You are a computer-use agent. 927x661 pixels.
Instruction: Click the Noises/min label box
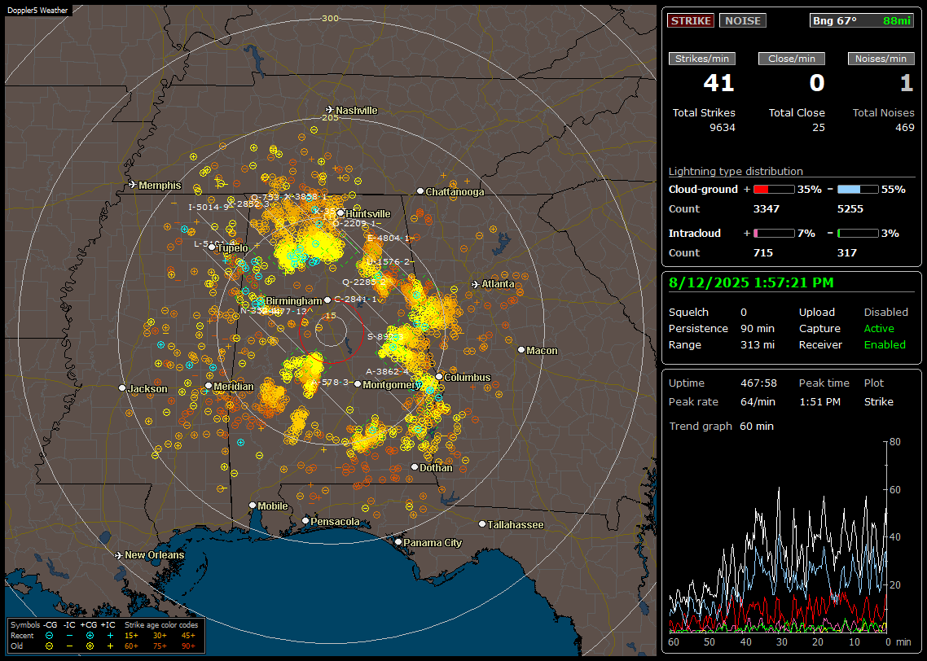coord(881,59)
